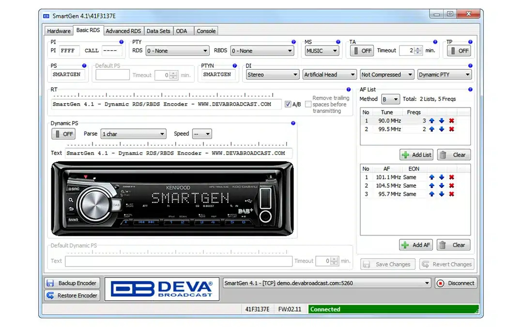Screen dimensions: 523x327
Task: Enable remove trailing spaces checkbox
Action: tap(308, 104)
